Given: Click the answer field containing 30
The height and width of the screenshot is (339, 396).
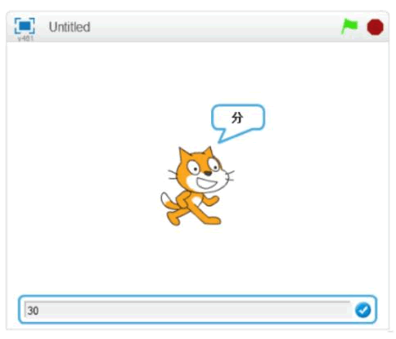Looking at the screenshot, I should (x=187, y=310).
